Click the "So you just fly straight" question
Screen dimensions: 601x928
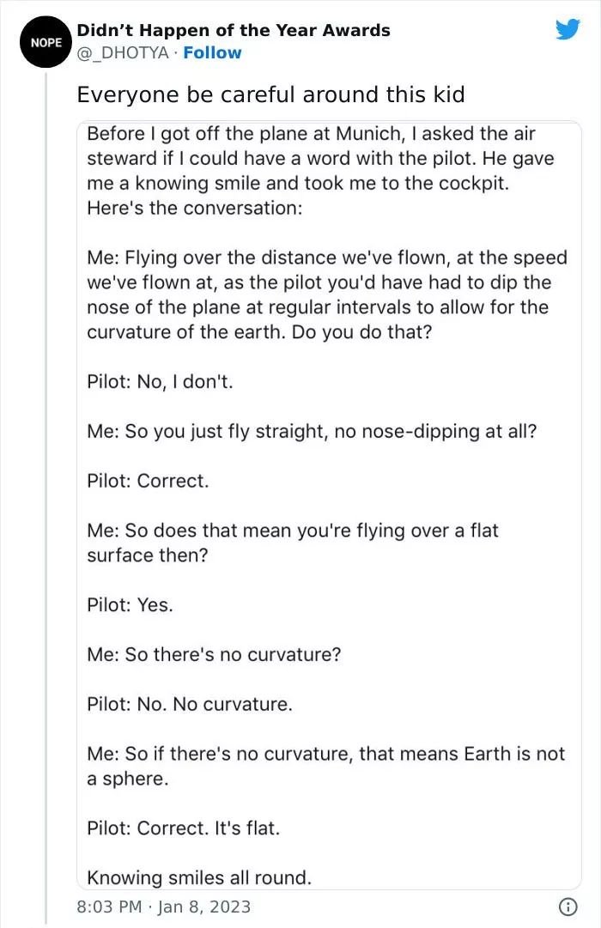point(312,432)
